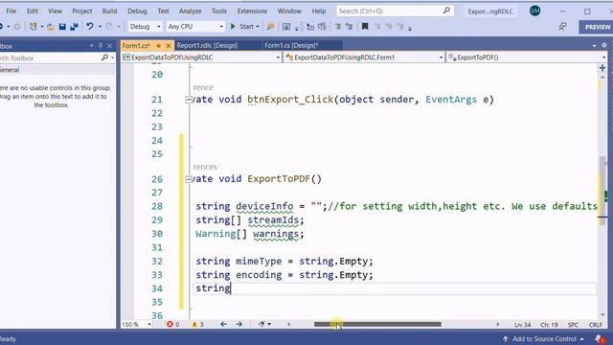Open the File menu
The height and width of the screenshot is (345, 613).
pyautogui.click(x=11, y=11)
